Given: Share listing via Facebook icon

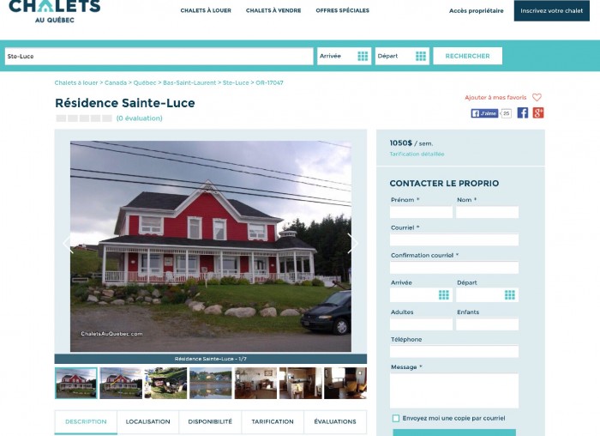Looking at the screenshot, I should 523,112.
